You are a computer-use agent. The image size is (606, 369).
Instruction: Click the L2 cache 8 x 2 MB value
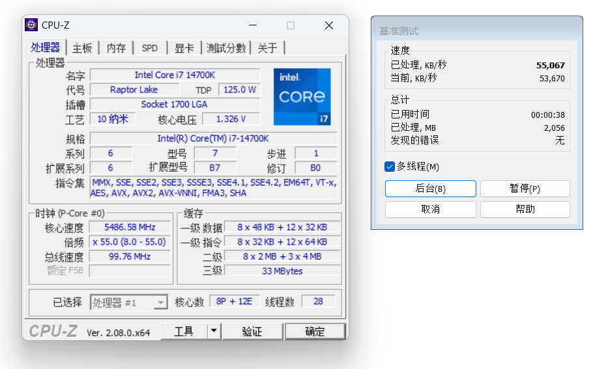tap(282, 256)
